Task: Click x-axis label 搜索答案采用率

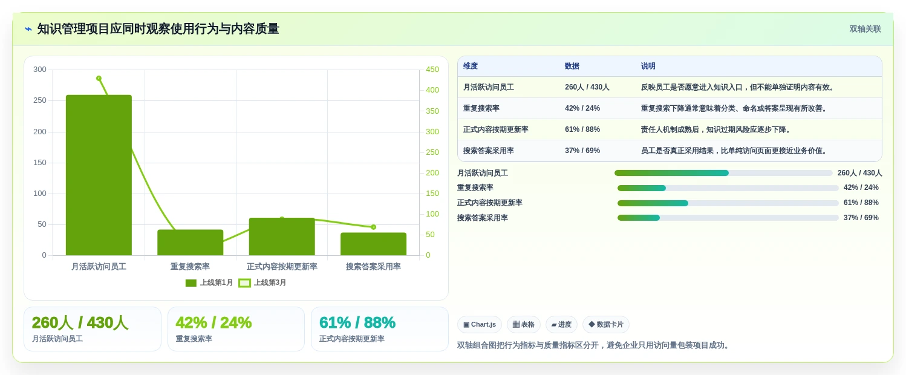Action: pyautogui.click(x=373, y=266)
